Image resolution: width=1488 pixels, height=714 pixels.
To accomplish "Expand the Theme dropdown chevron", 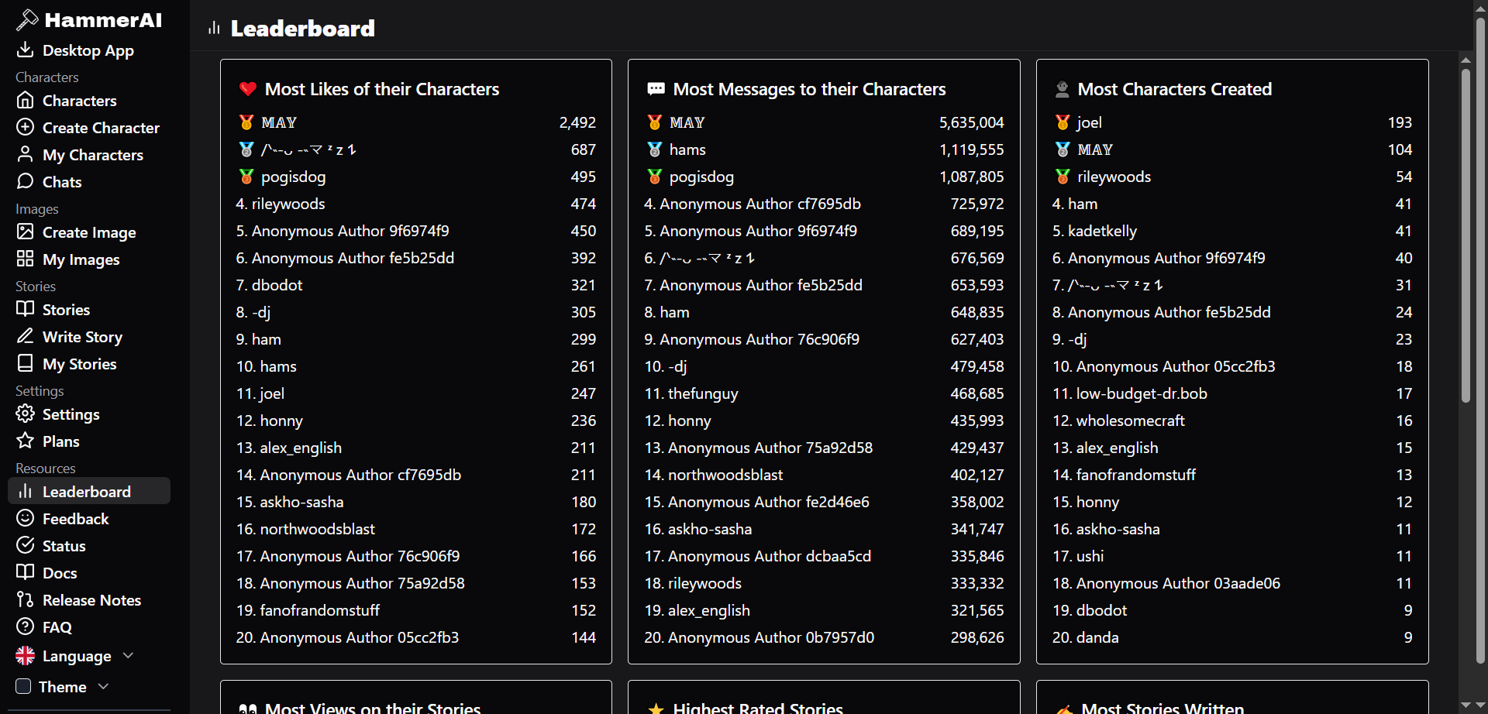I will click(103, 686).
